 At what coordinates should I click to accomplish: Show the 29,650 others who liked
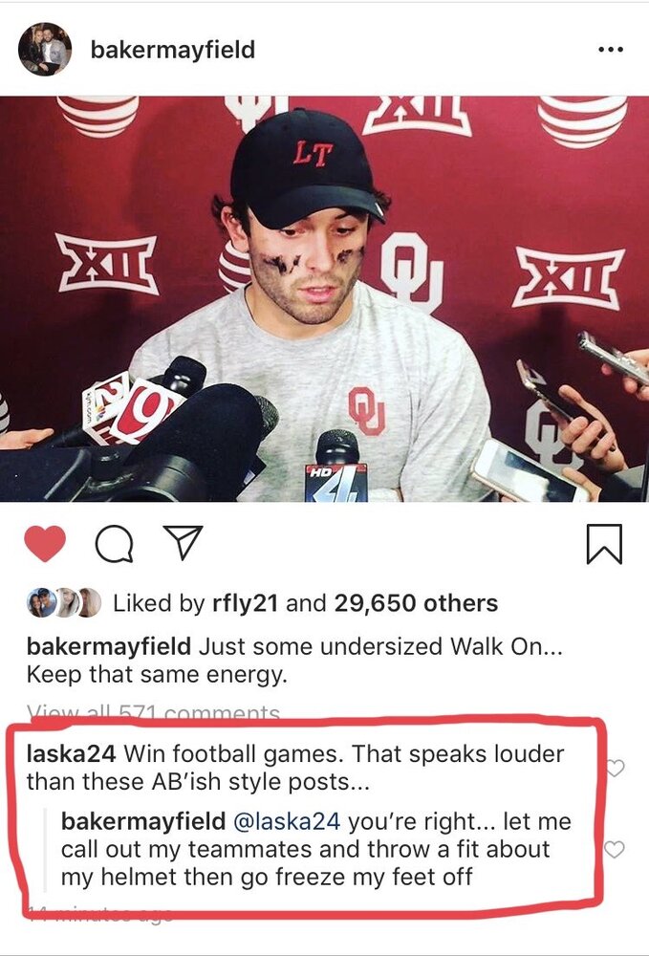[416, 603]
